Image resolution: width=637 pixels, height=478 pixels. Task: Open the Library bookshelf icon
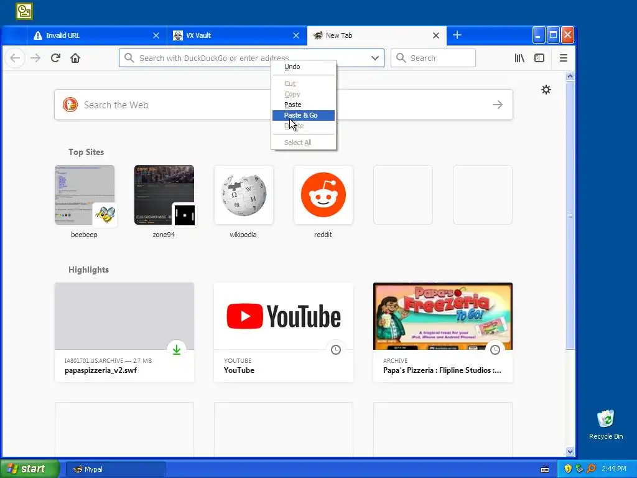(519, 58)
